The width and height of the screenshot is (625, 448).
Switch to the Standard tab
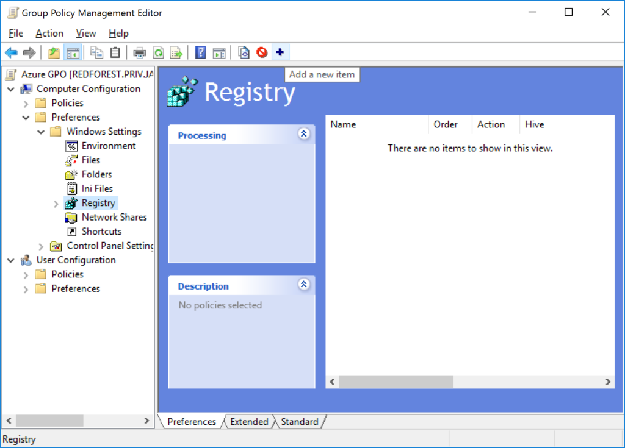pos(299,421)
